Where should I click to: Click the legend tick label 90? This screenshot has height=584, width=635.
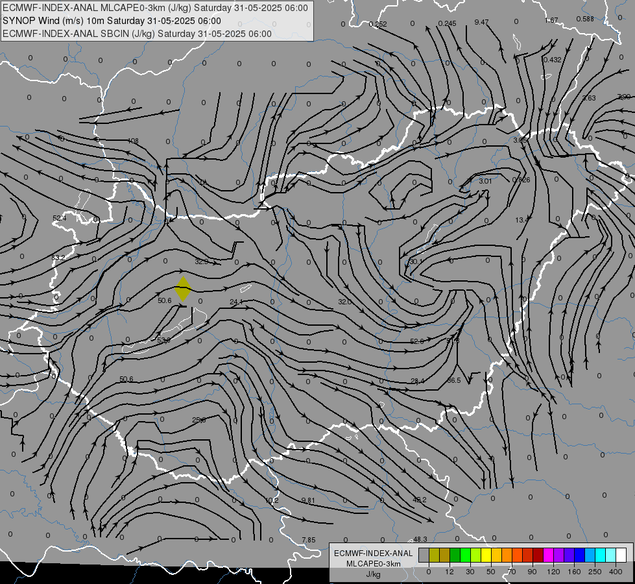tap(532, 572)
